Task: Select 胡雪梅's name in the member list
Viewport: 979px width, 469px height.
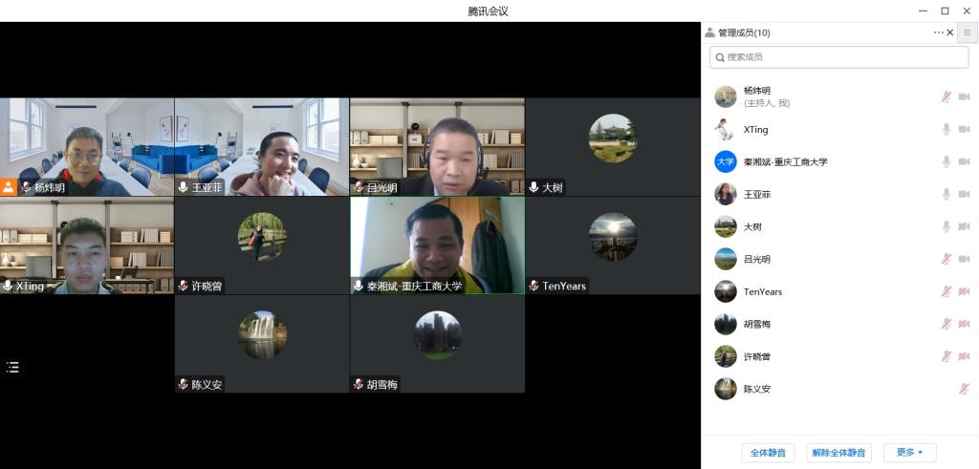Action: tap(757, 324)
